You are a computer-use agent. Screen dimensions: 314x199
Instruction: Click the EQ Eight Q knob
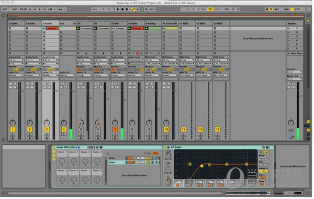tap(169, 181)
